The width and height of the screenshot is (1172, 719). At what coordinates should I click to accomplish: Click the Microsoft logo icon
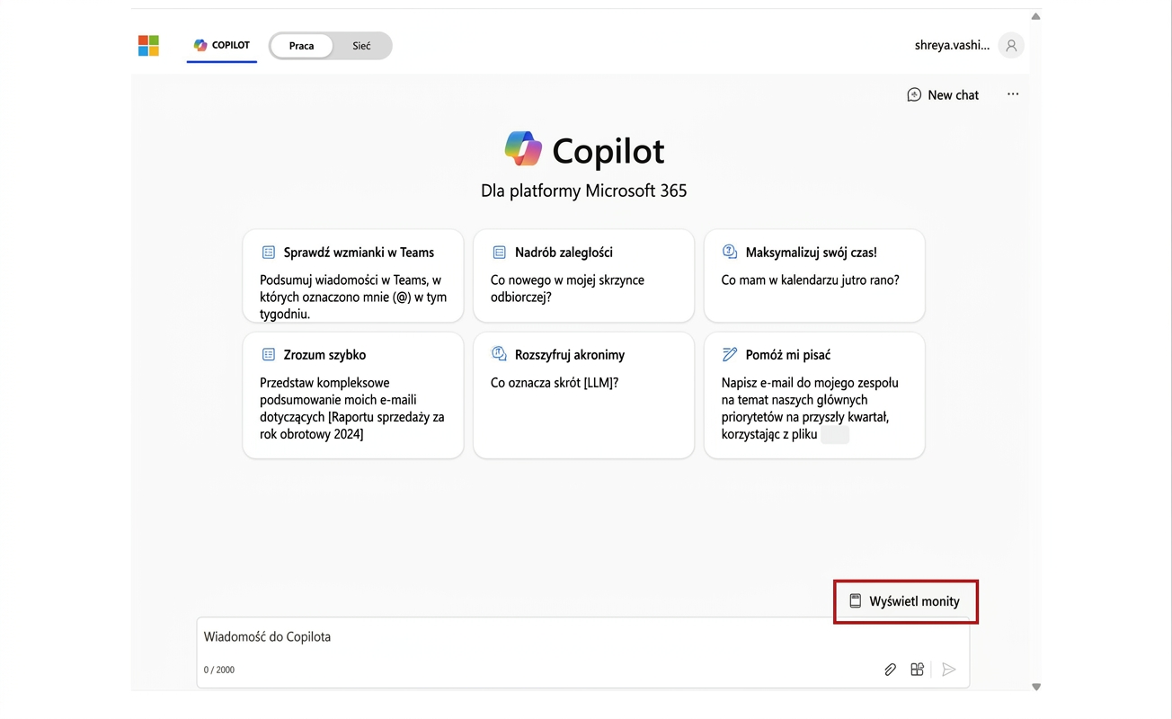[148, 46]
